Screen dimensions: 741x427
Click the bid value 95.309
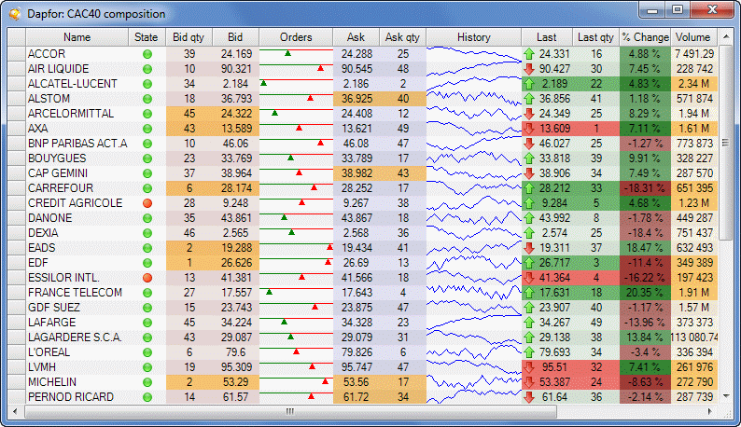pyautogui.click(x=235, y=367)
